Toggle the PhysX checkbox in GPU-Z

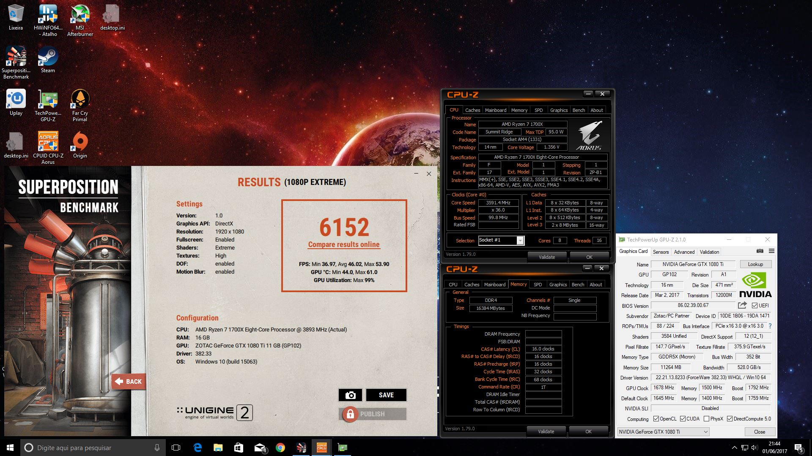tap(706, 419)
